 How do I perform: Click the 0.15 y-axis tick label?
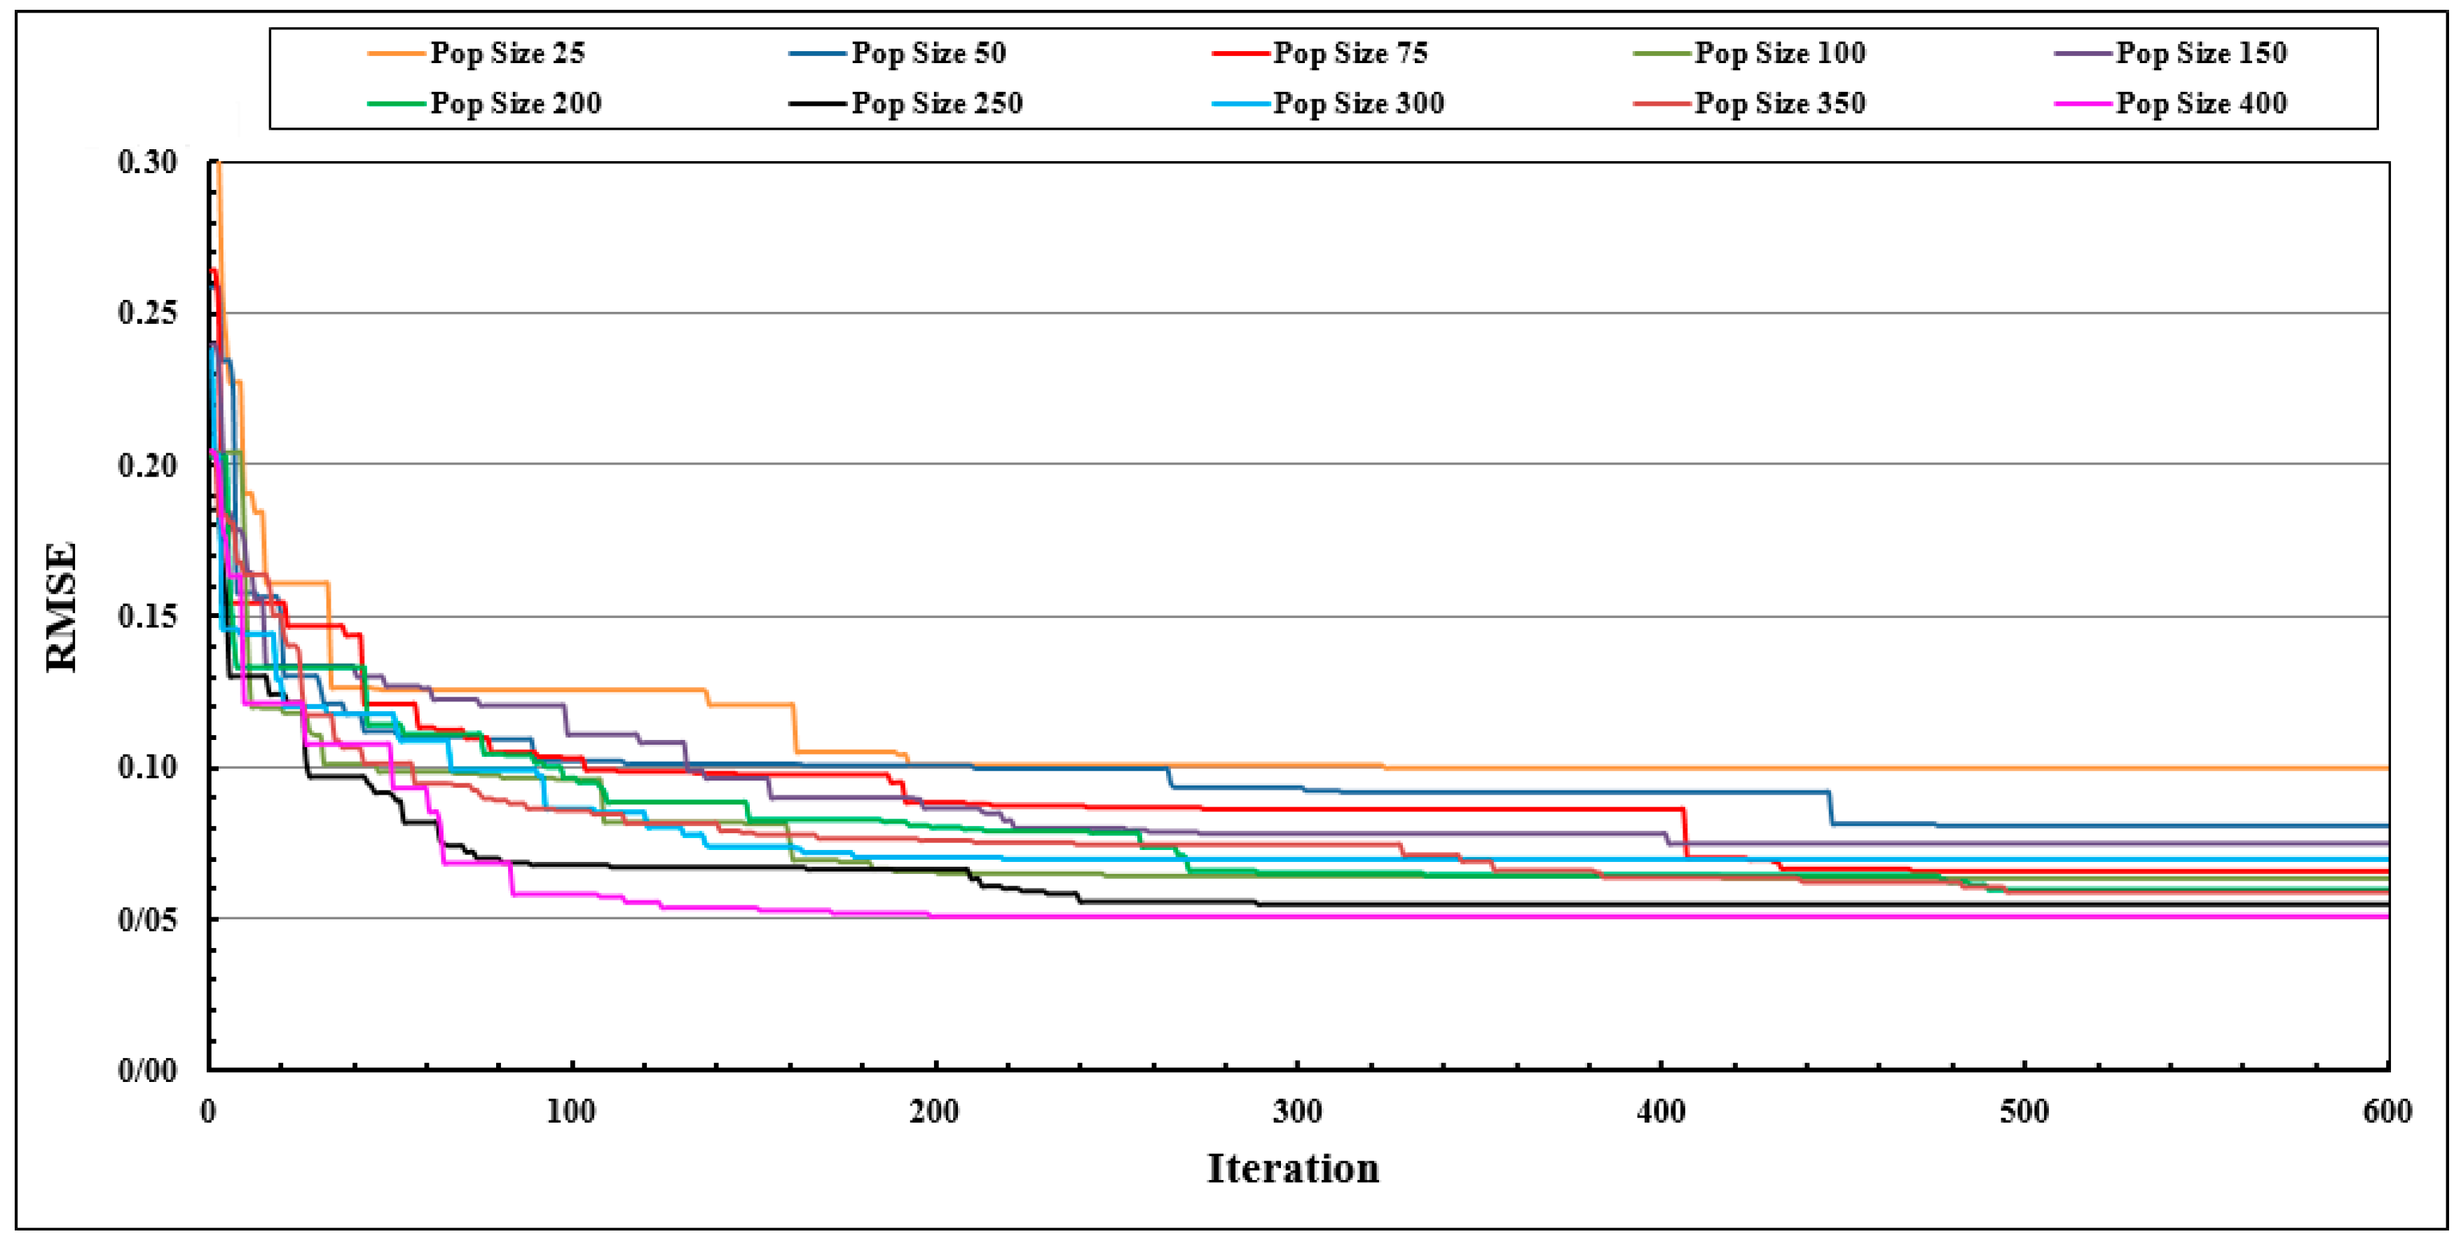(x=147, y=616)
